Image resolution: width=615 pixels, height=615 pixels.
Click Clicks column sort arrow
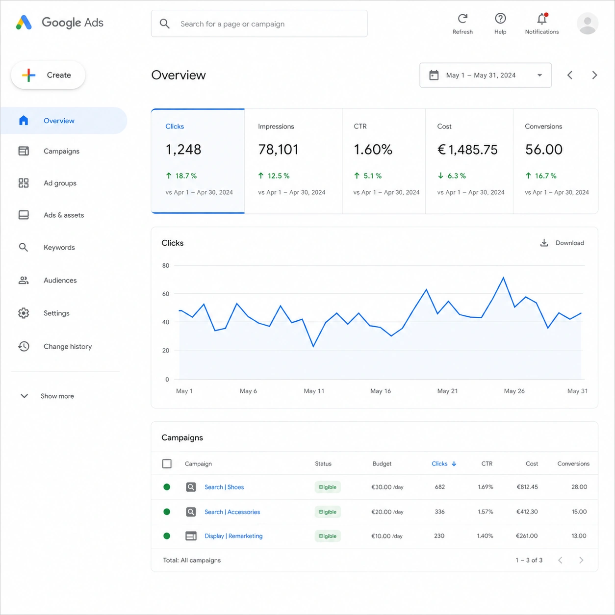point(454,463)
